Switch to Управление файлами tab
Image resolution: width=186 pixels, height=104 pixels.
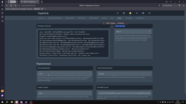pos(55,18)
